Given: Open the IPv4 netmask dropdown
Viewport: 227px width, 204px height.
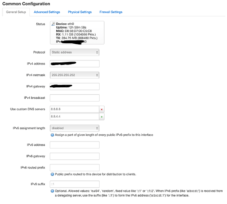Looking at the screenshot, I should 75,75.
